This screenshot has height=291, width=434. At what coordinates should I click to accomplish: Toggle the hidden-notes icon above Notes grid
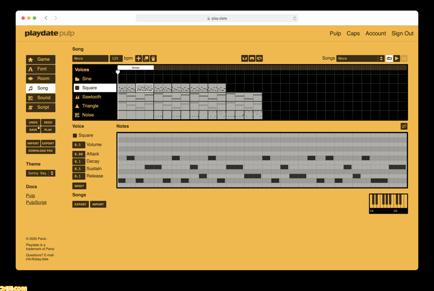click(404, 126)
